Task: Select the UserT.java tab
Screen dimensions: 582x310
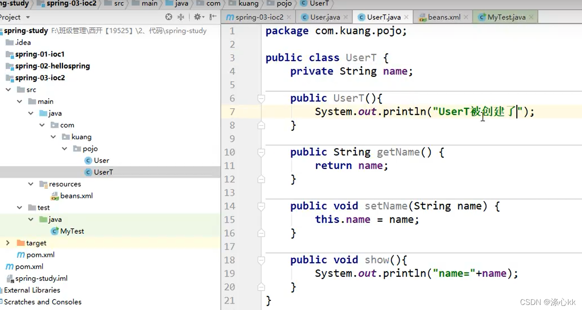Action: (384, 17)
